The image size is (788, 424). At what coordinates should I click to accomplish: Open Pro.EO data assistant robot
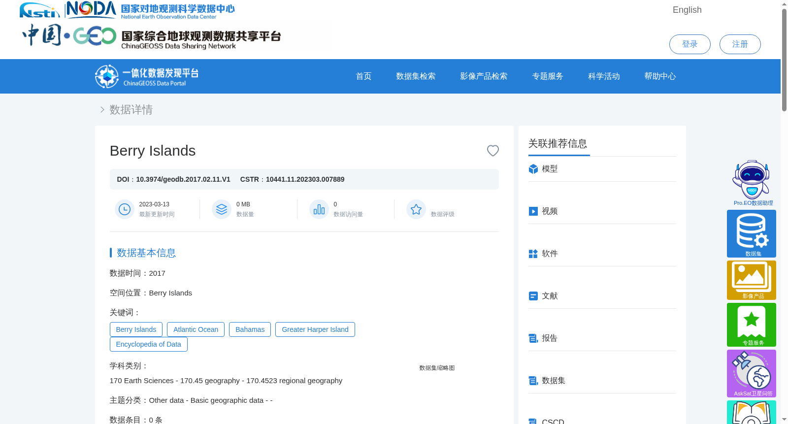click(x=752, y=183)
